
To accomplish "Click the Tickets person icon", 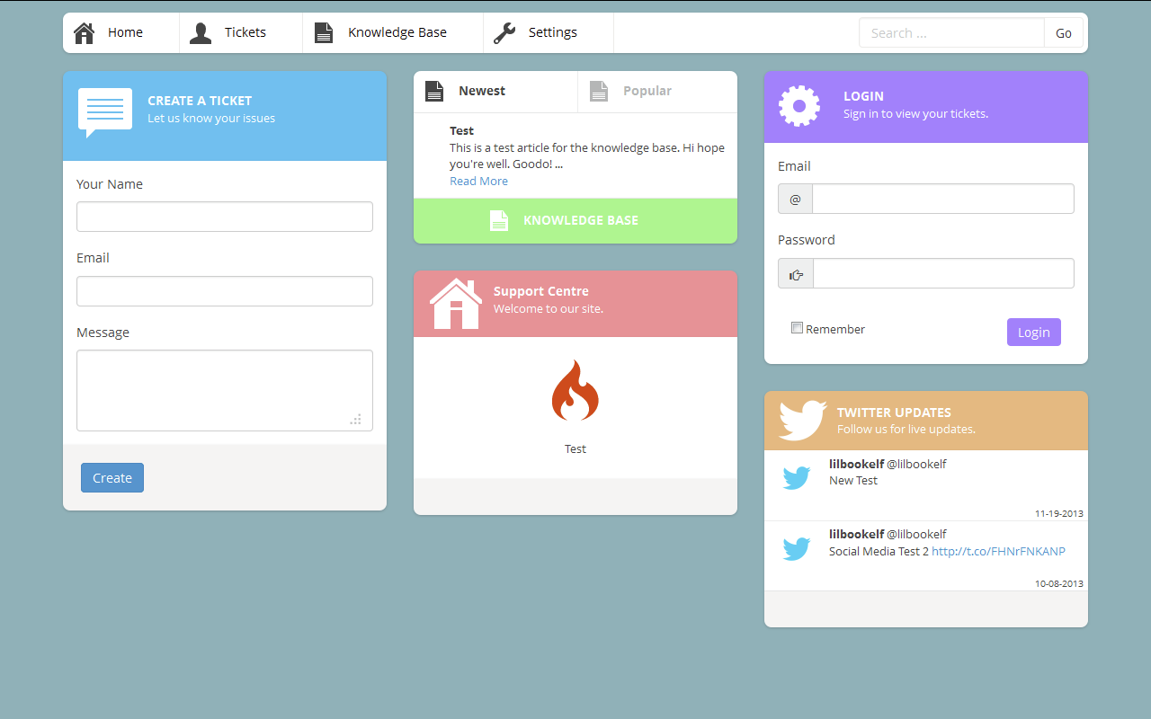I will pyautogui.click(x=201, y=33).
